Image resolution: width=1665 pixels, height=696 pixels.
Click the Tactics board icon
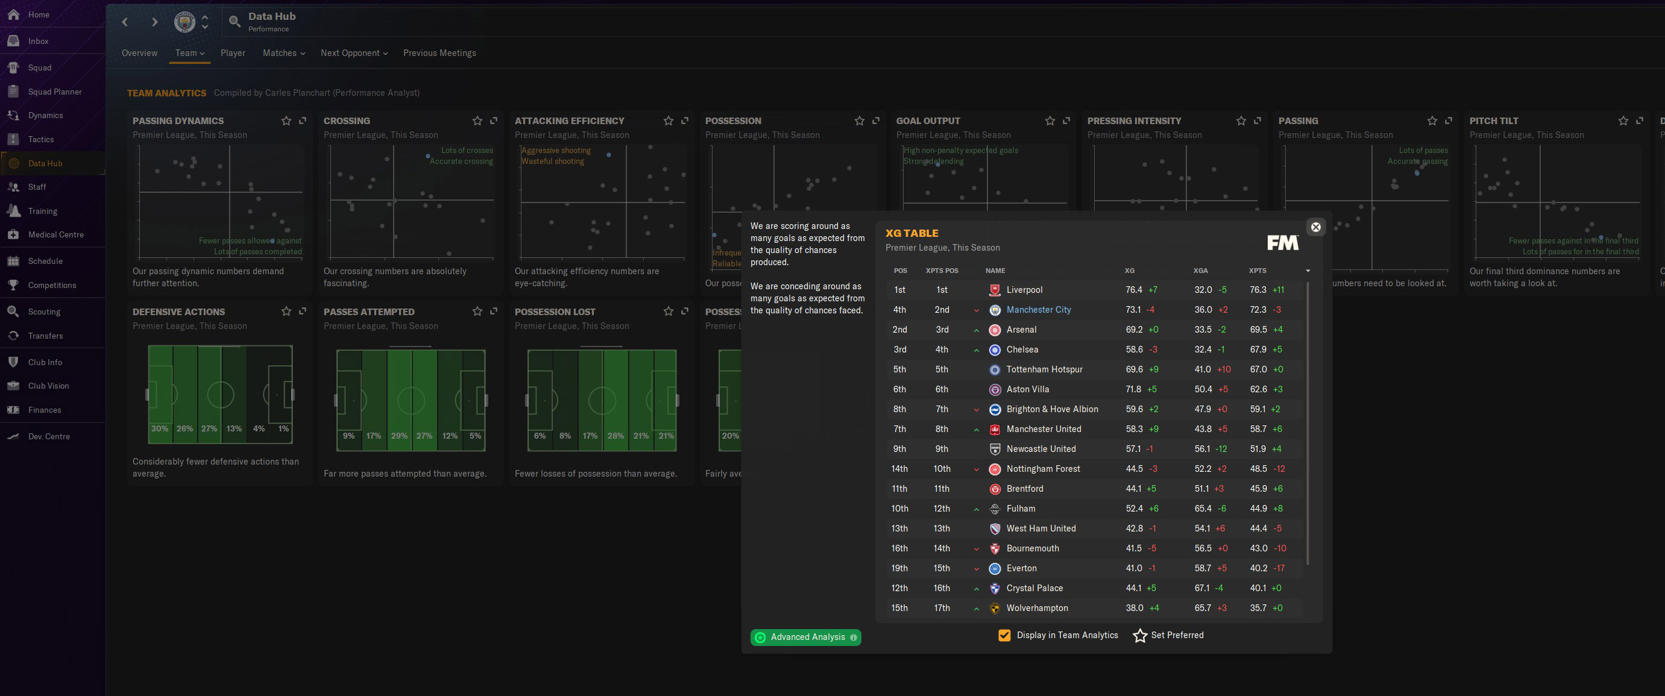coord(13,139)
